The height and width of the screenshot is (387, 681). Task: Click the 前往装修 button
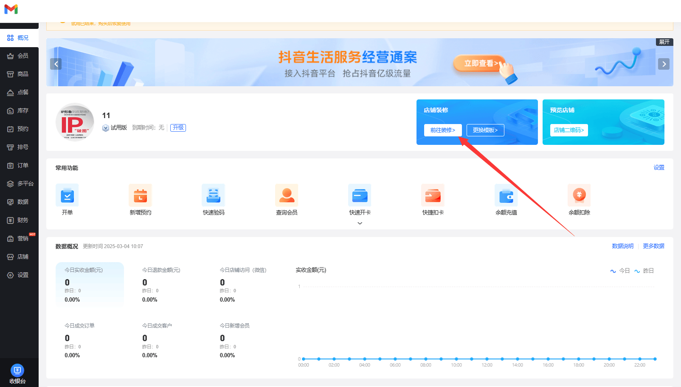pyautogui.click(x=442, y=130)
